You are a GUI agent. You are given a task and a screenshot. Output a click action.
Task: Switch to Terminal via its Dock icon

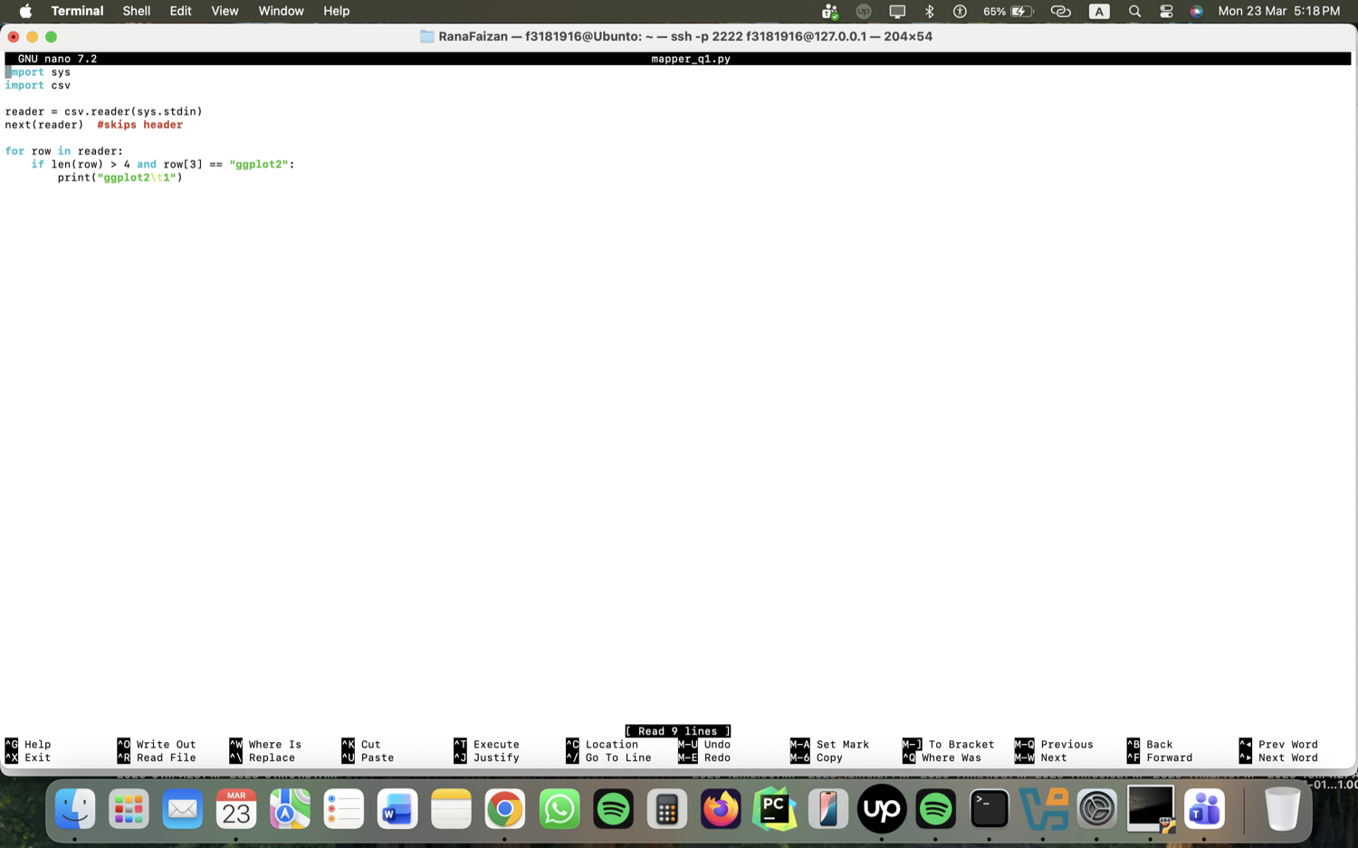(x=989, y=809)
